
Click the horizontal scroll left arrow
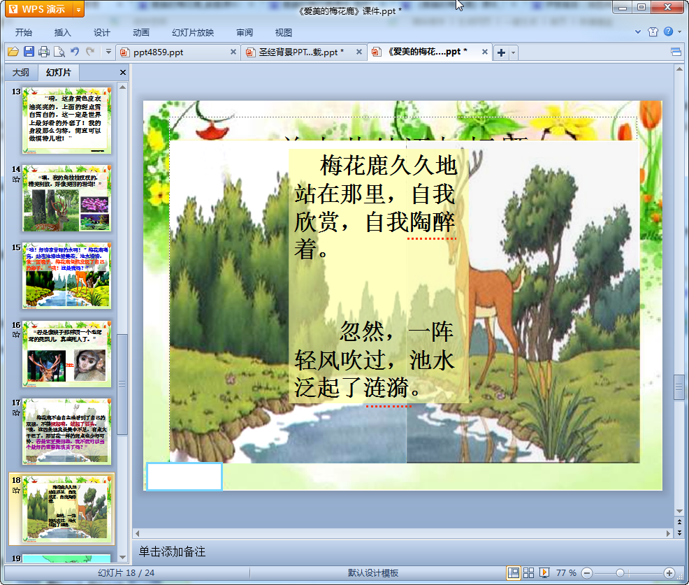pos(138,533)
